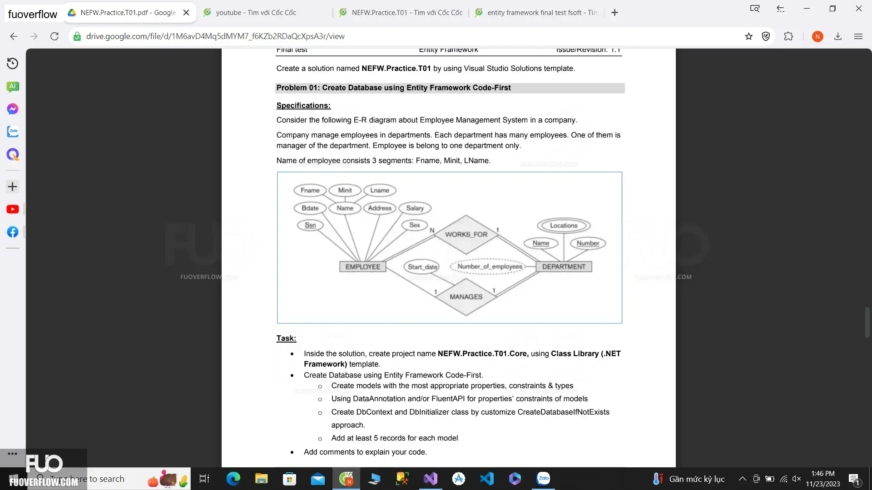Click the DEPARTMENT entity in diagram
Viewport: 872px width, 490px height.
pos(564,267)
